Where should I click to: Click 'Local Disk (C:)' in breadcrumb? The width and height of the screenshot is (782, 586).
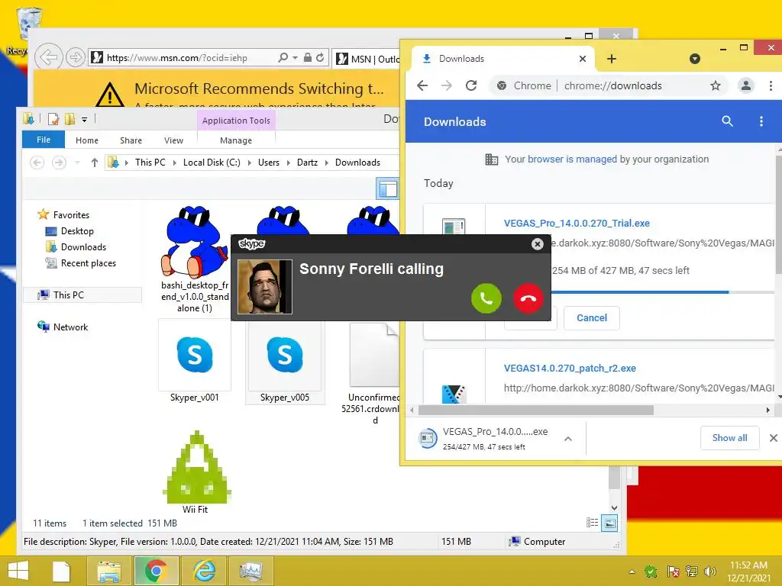(212, 163)
